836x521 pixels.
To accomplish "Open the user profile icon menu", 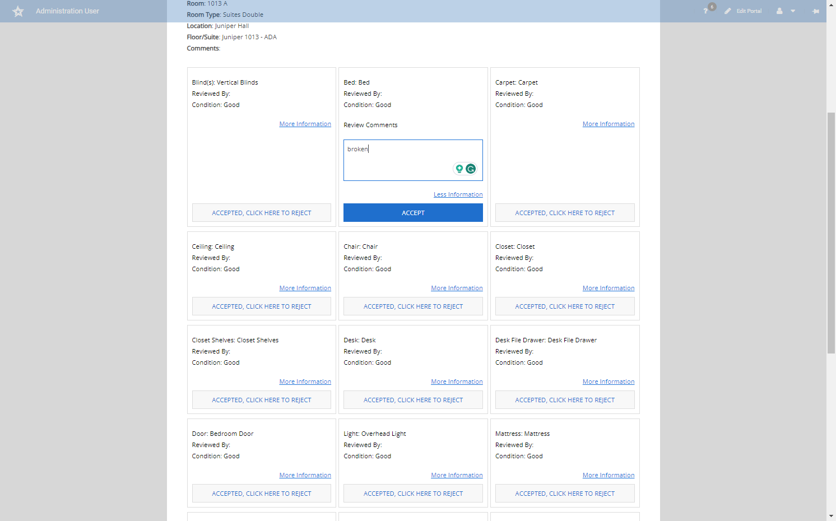I will pyautogui.click(x=779, y=11).
